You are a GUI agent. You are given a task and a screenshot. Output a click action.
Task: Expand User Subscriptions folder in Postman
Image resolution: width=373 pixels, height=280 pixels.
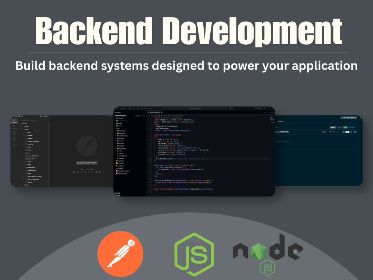[23, 179]
